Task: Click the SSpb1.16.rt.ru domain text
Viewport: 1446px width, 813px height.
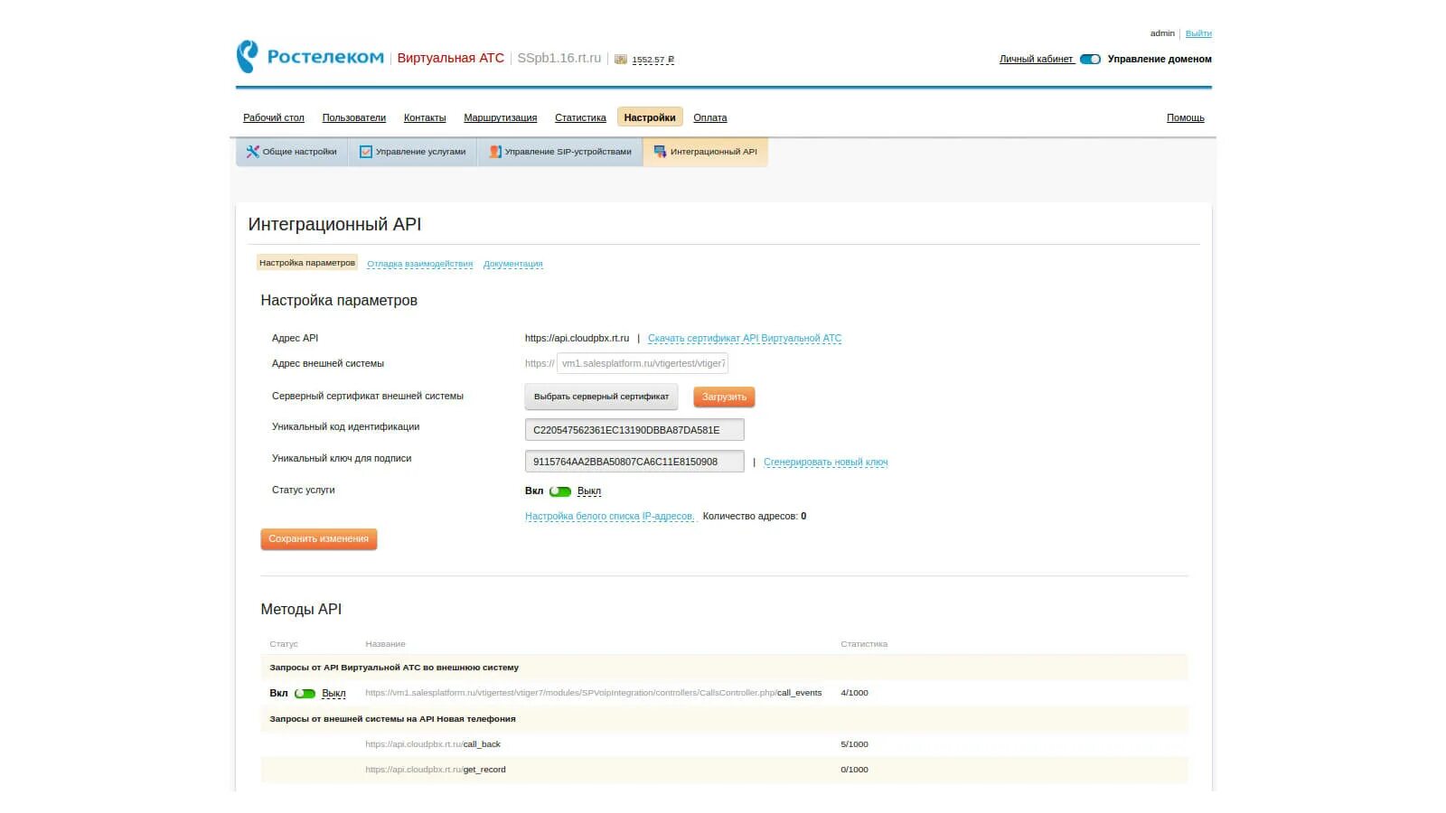Action: 559,58
